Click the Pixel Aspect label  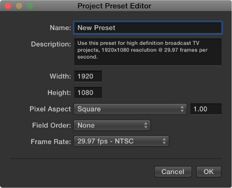click(x=50, y=109)
